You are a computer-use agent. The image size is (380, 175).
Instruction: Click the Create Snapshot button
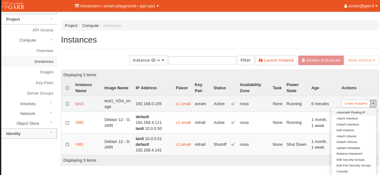click(x=356, y=104)
